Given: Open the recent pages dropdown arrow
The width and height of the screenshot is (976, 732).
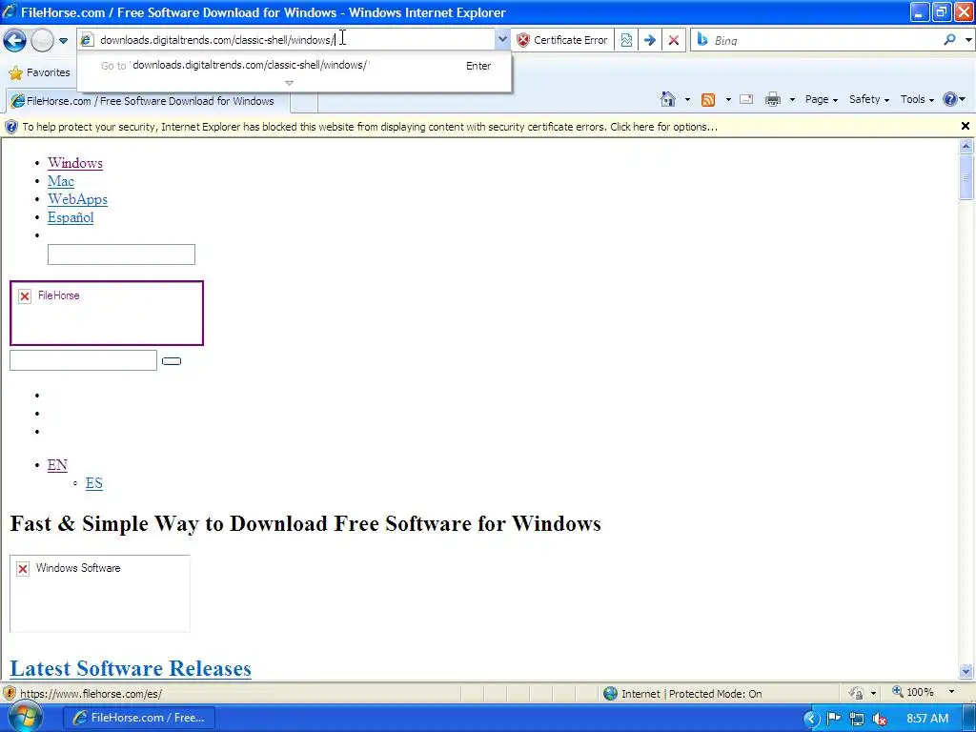Looking at the screenshot, I should [63, 41].
